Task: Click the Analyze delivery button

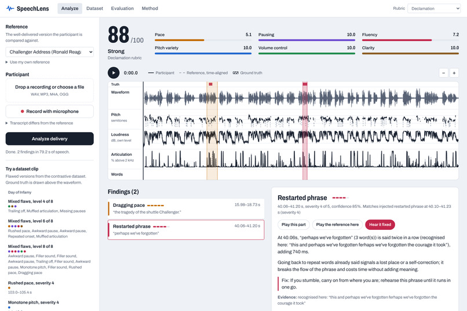Action: point(49,138)
